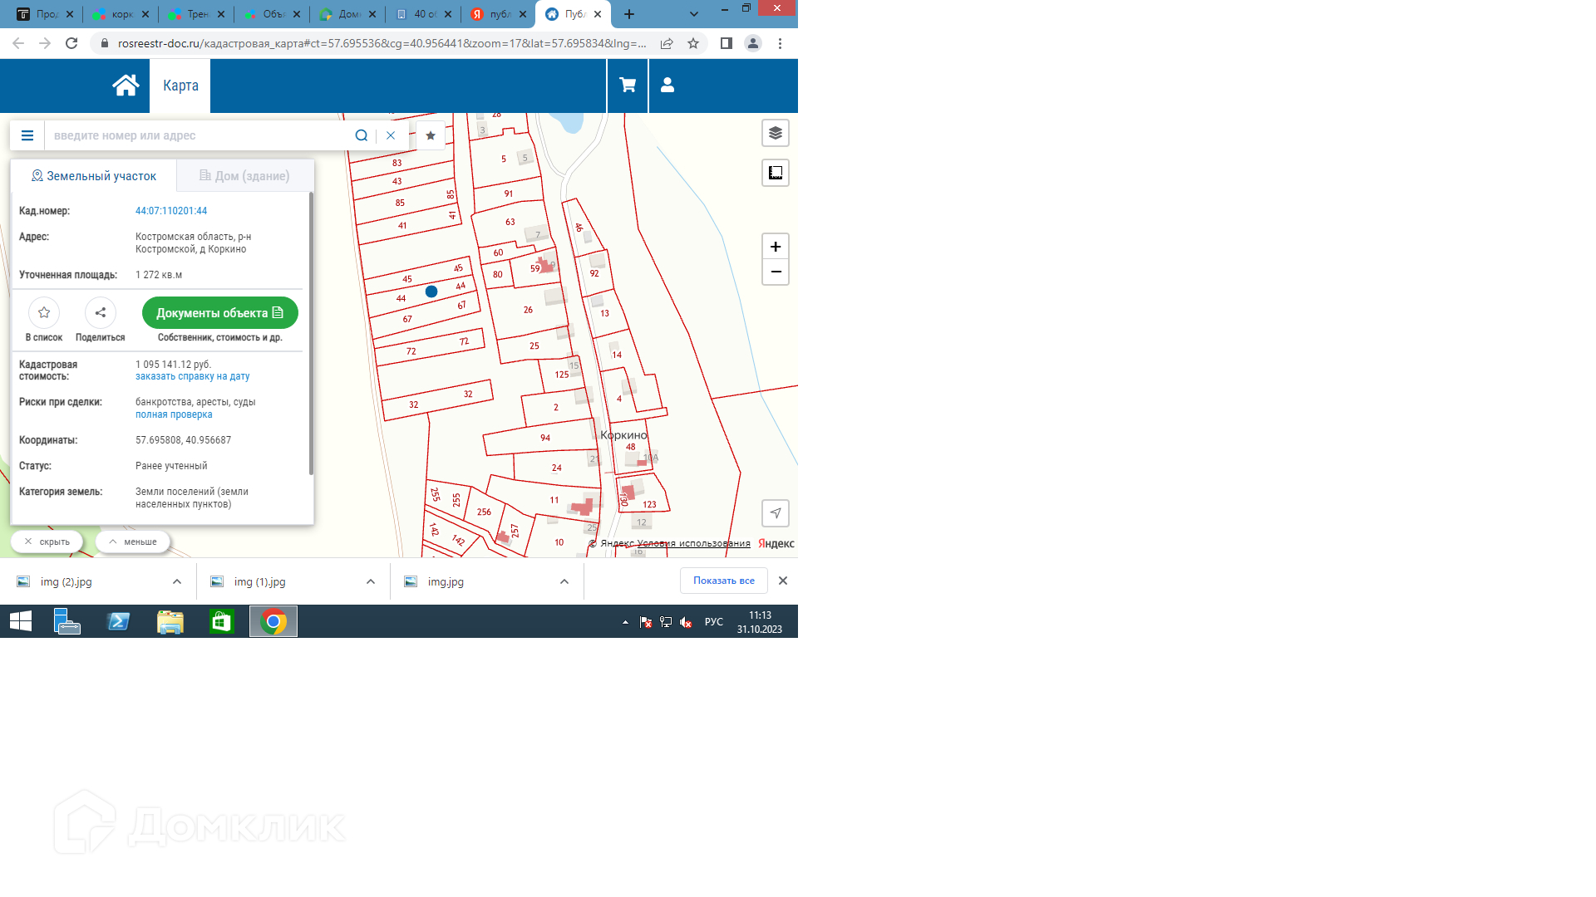The height and width of the screenshot is (897, 1596).
Task: Add parcel to list with star
Action: pos(44,313)
